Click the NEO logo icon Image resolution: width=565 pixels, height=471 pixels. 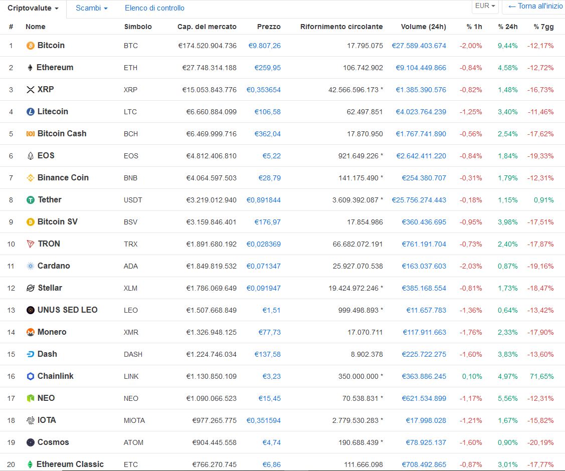coord(31,398)
